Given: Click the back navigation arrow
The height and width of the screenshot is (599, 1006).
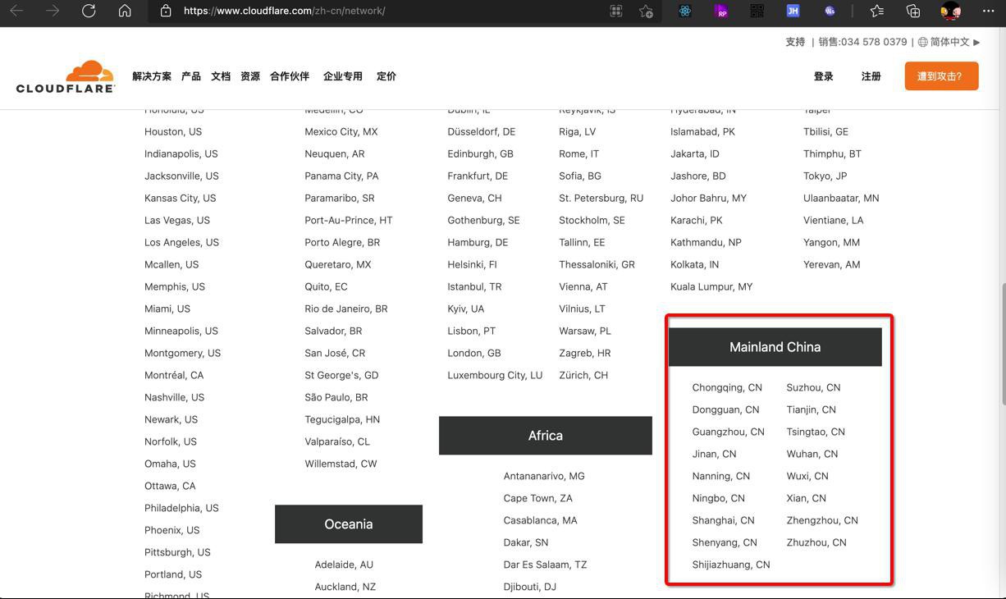Looking at the screenshot, I should [16, 11].
